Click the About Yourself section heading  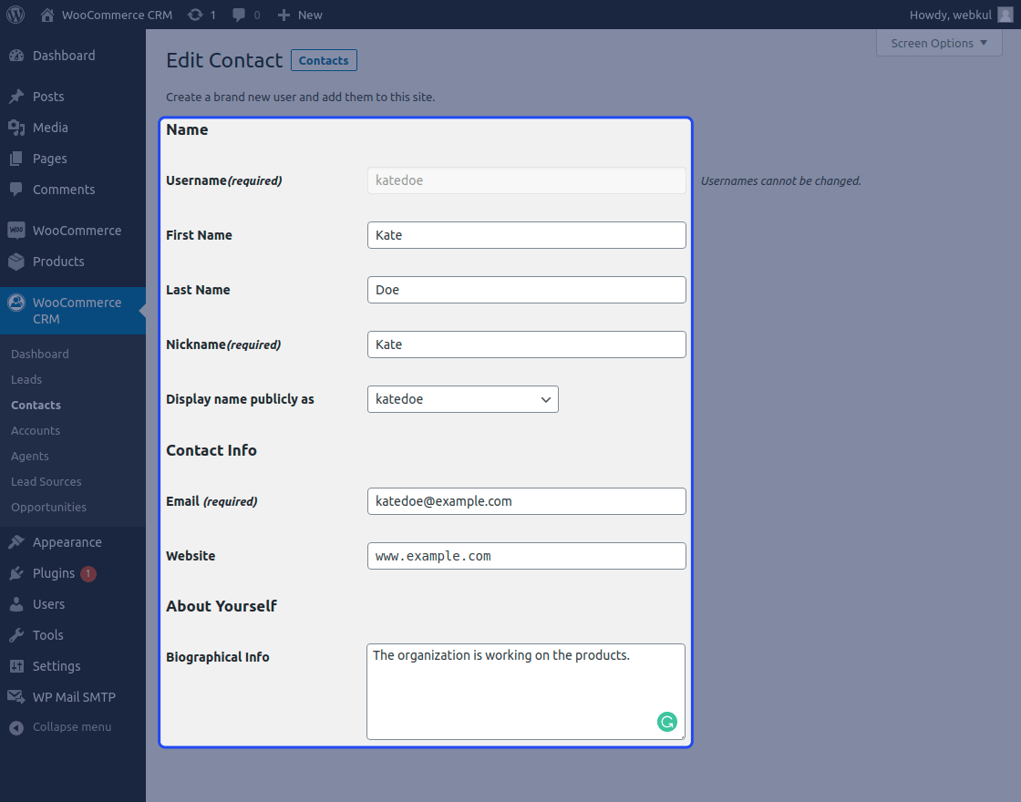point(222,606)
